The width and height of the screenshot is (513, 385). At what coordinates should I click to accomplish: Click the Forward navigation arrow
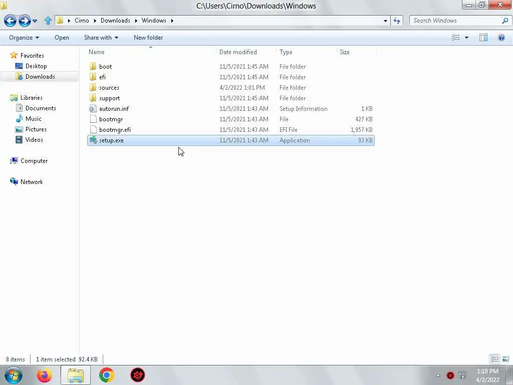[x=25, y=21]
